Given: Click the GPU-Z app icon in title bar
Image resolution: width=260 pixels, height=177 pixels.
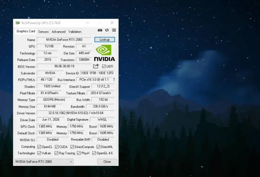Looking at the screenshot, I should click(17, 23).
